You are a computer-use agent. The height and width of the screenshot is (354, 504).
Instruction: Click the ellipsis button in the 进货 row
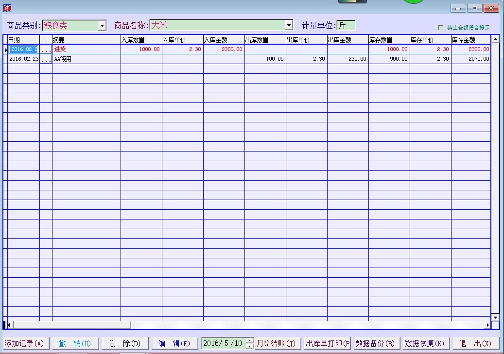point(46,49)
